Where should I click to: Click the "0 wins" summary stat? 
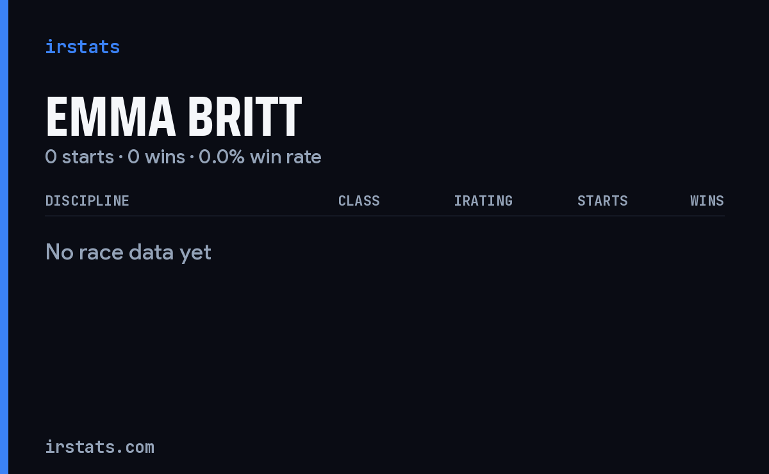[156, 157]
